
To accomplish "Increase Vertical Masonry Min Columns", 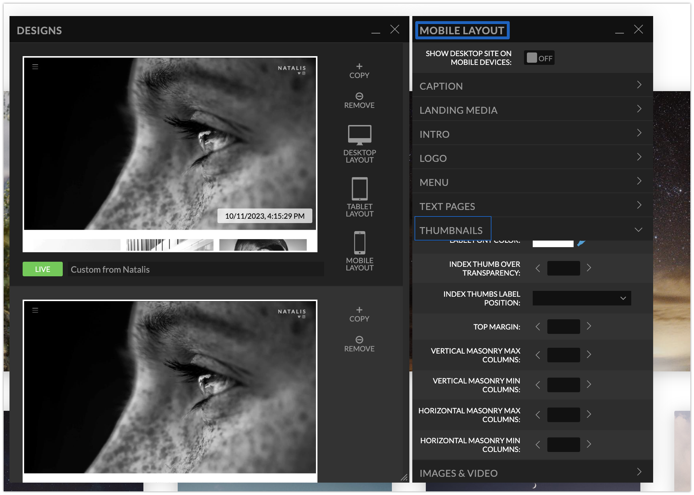I will point(589,385).
